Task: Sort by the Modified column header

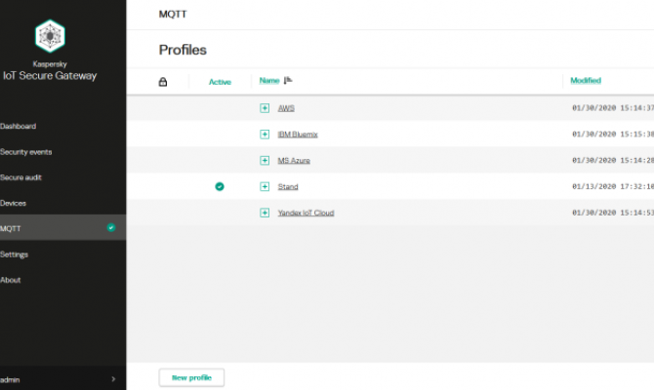Action: [x=586, y=80]
